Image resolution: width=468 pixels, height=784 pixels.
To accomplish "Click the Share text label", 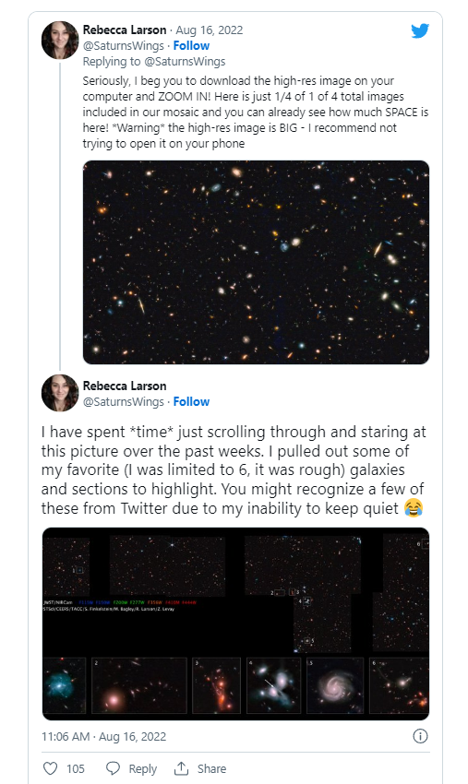I will [x=211, y=768].
